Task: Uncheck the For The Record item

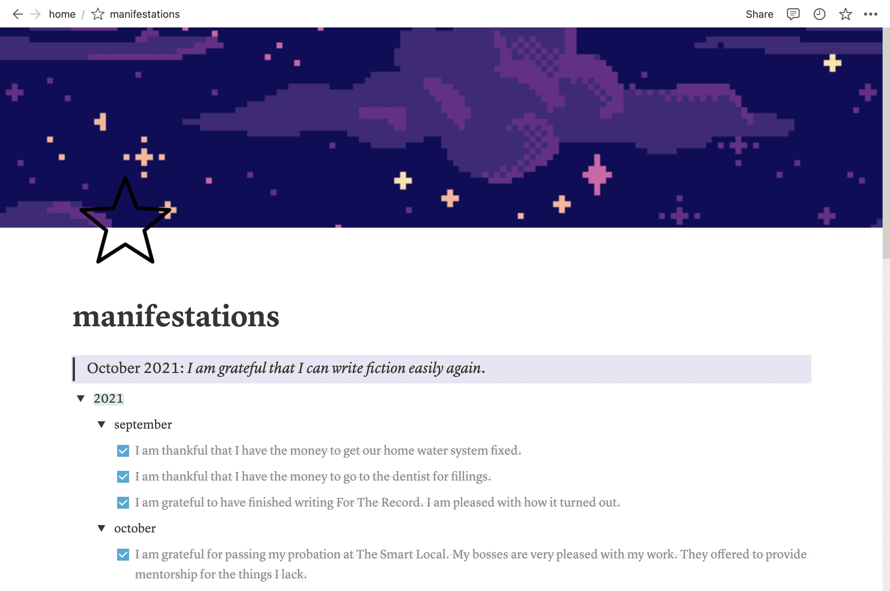Action: (x=123, y=503)
